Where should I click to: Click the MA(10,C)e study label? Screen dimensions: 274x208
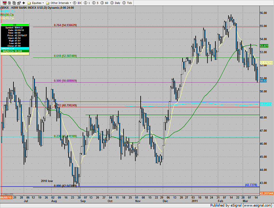[x=7, y=18]
